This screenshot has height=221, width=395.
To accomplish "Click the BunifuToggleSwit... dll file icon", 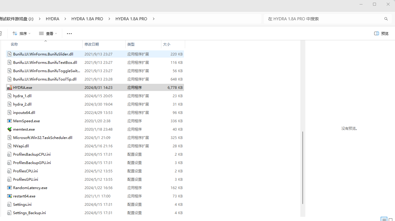I will (10, 71).
